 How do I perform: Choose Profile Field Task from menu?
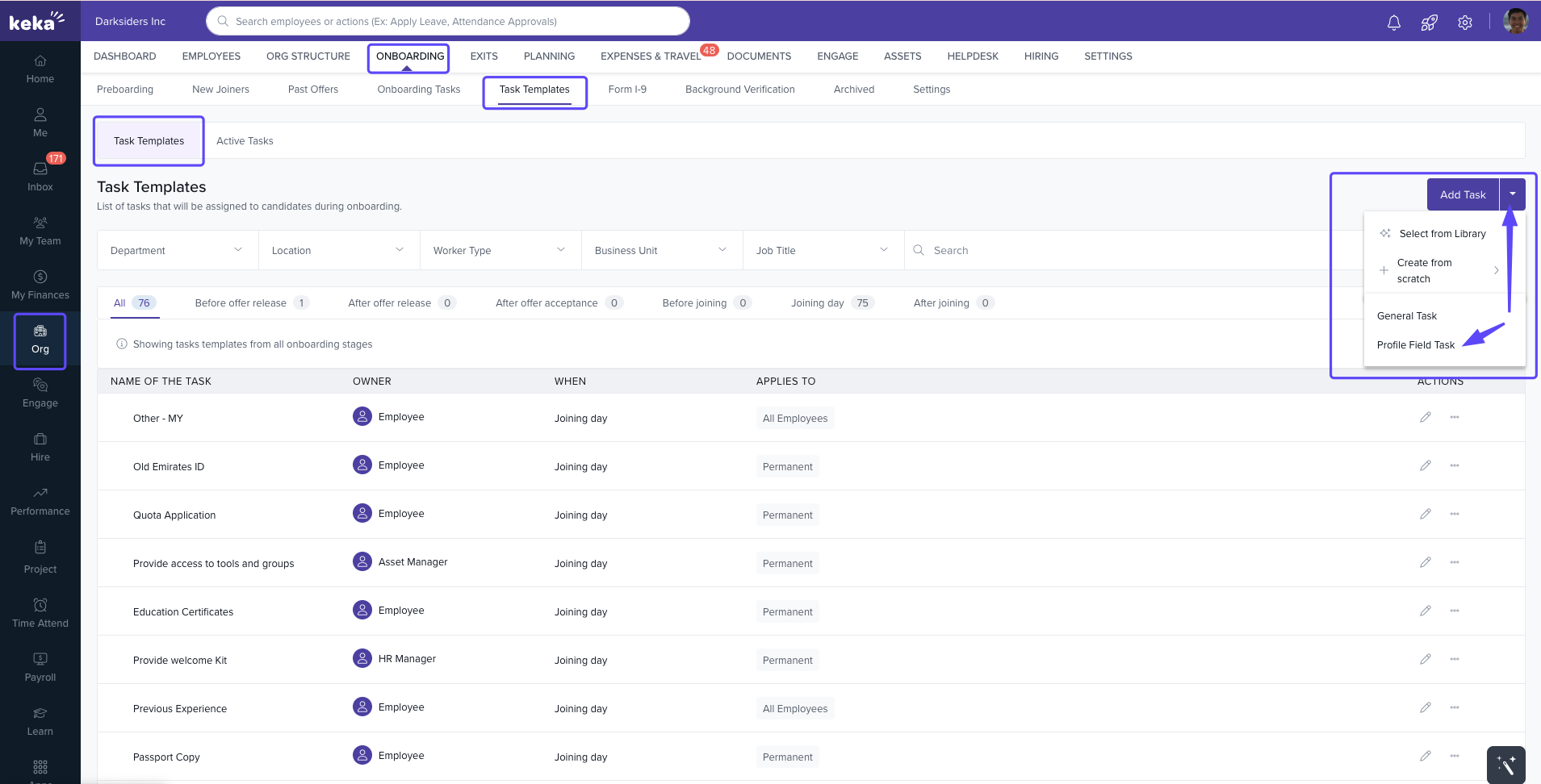1415,345
